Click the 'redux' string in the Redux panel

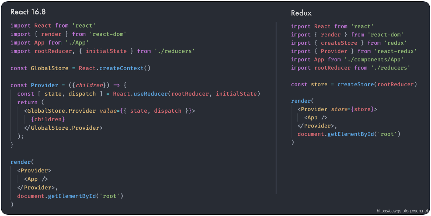[395, 43]
